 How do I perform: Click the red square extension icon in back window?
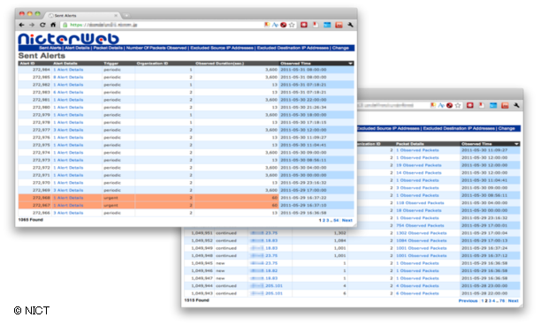(x=469, y=105)
